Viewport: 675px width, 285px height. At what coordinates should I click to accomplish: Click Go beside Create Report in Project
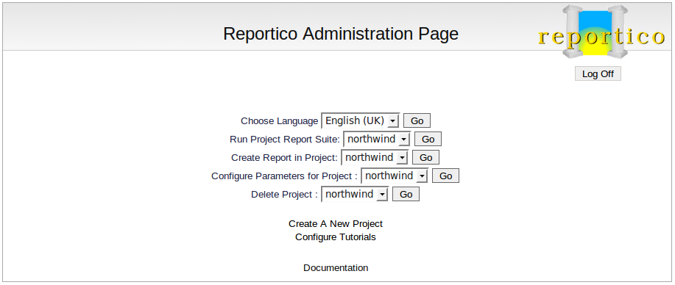pyautogui.click(x=425, y=157)
